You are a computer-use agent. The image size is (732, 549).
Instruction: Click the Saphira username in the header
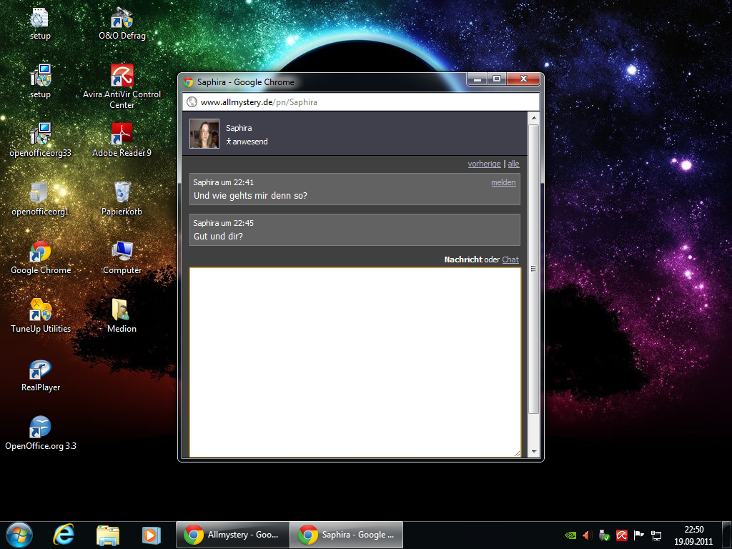click(x=239, y=128)
